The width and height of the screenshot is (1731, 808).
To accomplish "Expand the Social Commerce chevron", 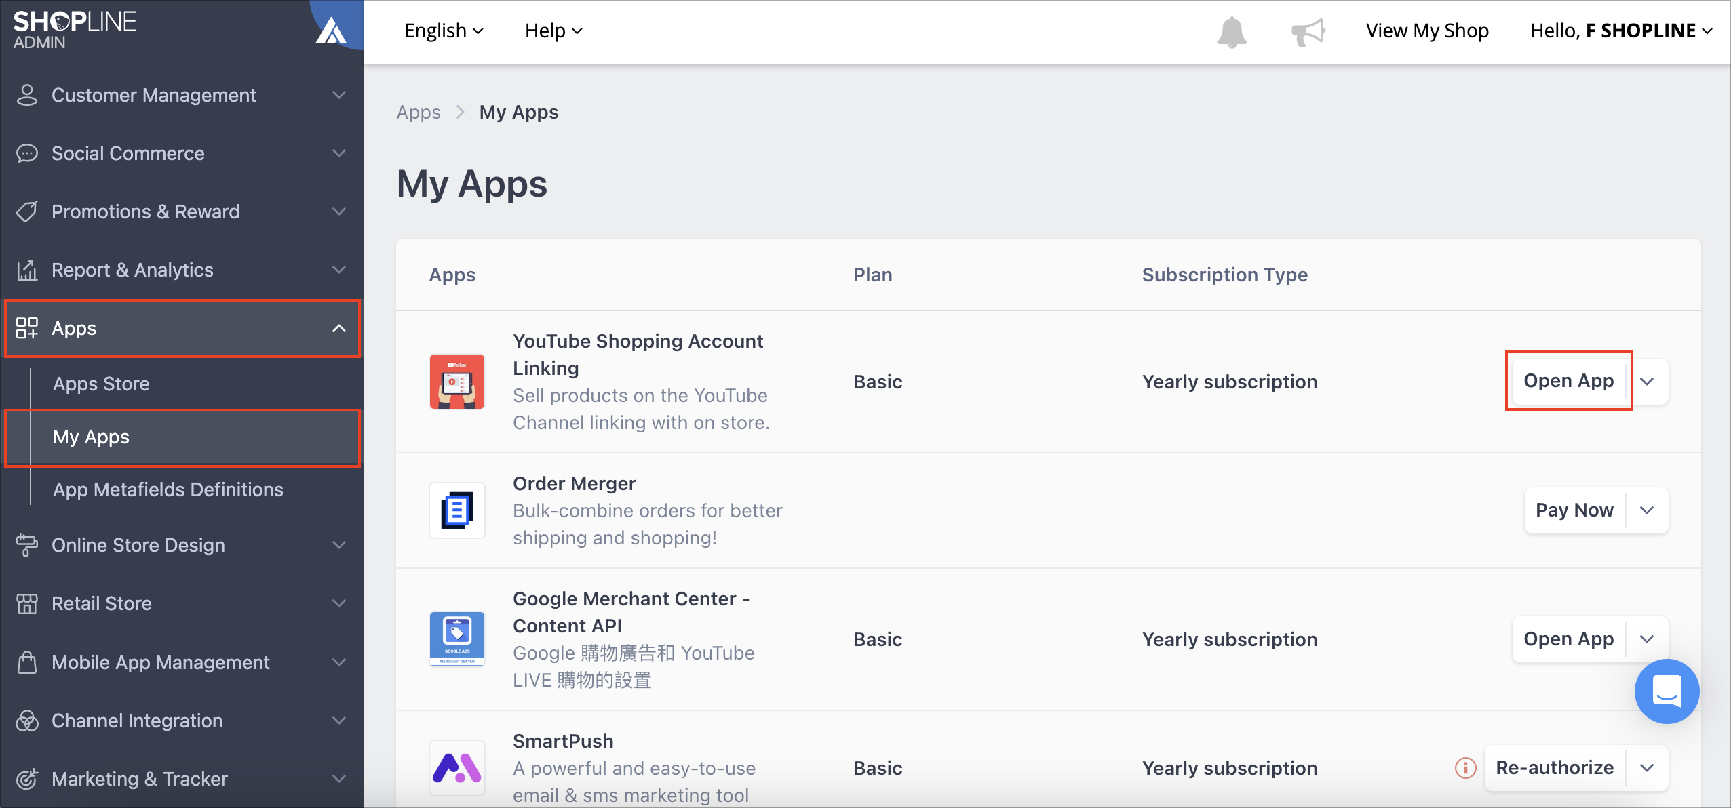I will click(339, 153).
